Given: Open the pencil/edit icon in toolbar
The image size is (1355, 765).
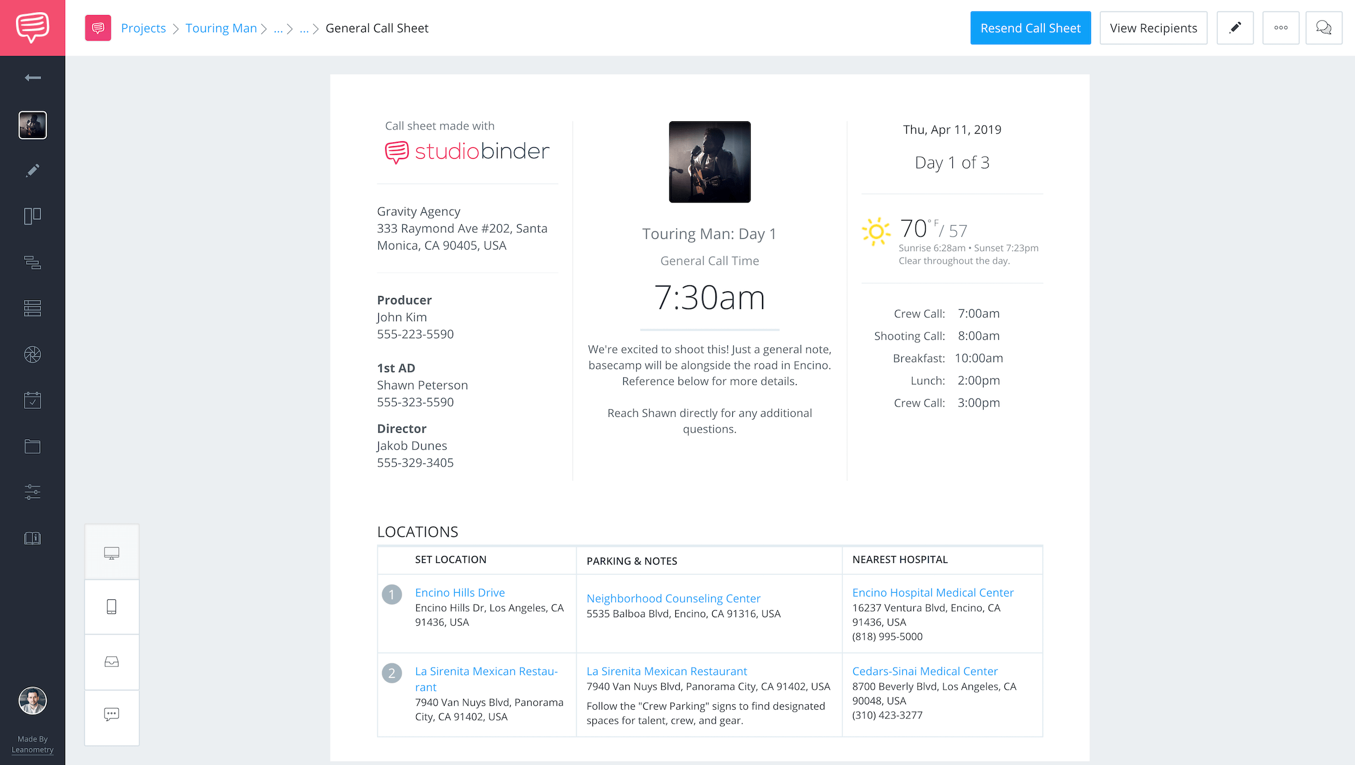Looking at the screenshot, I should 1235,28.
